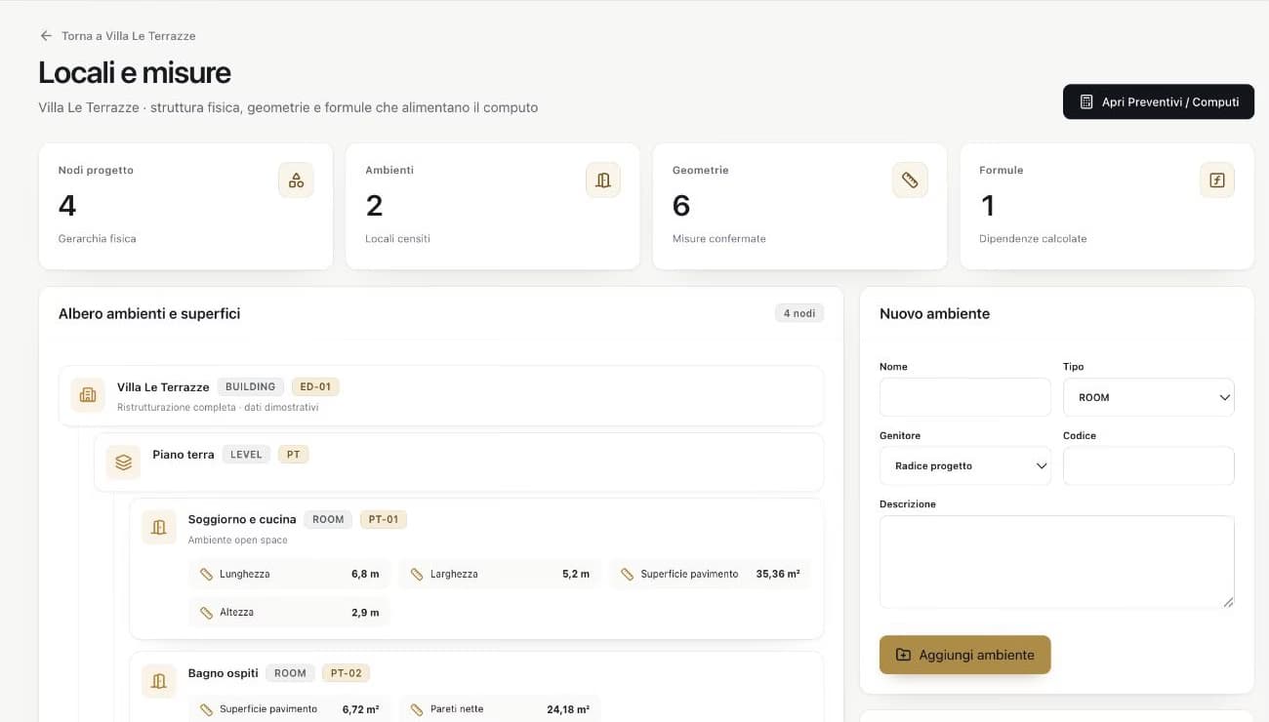This screenshot has width=1269, height=722.
Task: Go back via Torna a Villa Le Terrazze
Action: (118, 36)
